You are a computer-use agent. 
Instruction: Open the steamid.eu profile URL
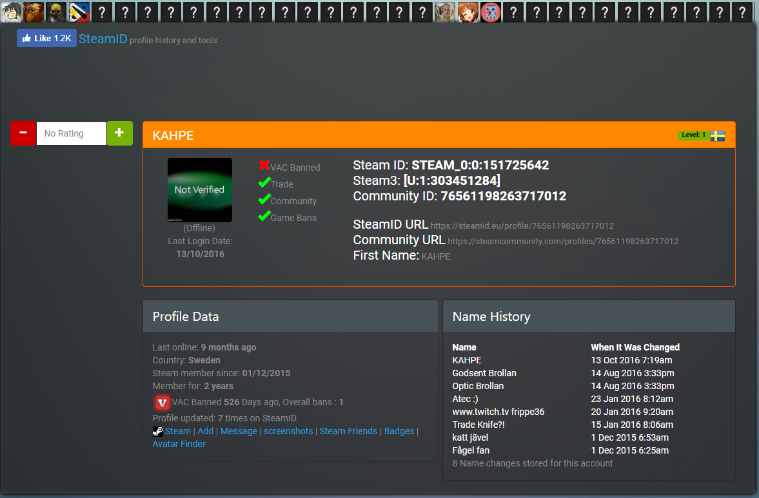[522, 225]
